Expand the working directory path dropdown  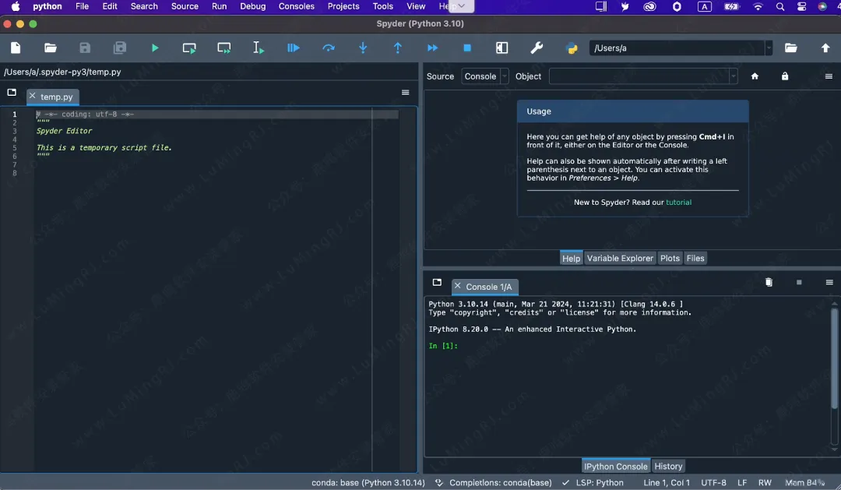tap(769, 48)
